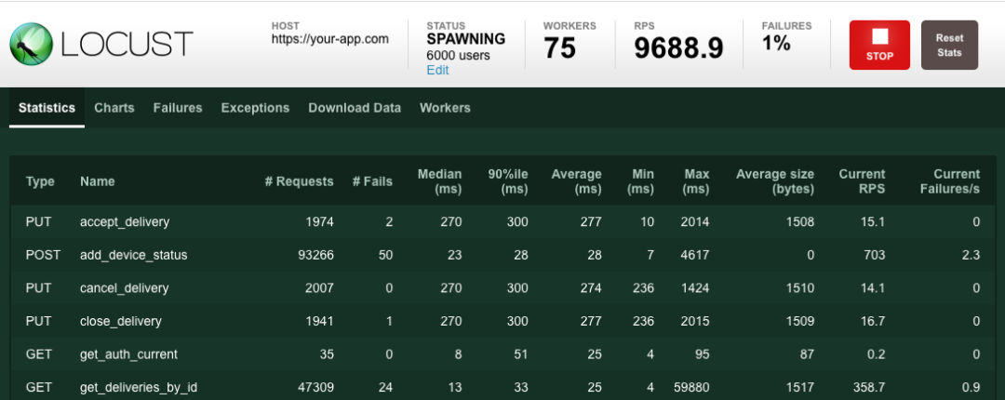Sort by Current RPS column header
The image size is (1005, 400).
tap(862, 181)
